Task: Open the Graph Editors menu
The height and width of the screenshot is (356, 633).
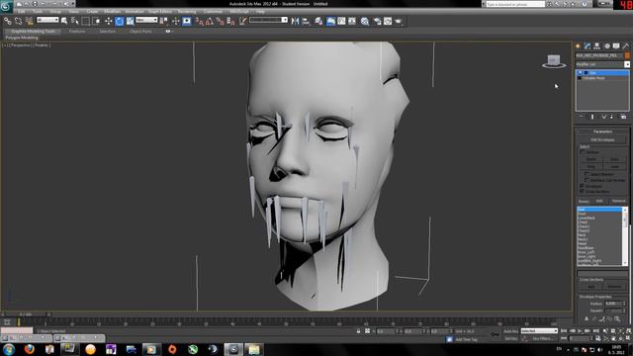Action: coord(160,12)
